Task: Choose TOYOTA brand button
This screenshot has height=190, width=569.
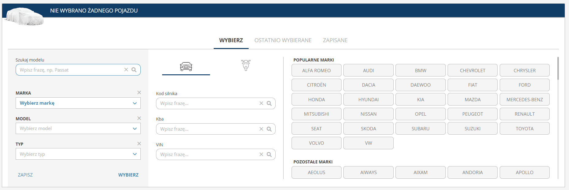Action: click(525, 129)
